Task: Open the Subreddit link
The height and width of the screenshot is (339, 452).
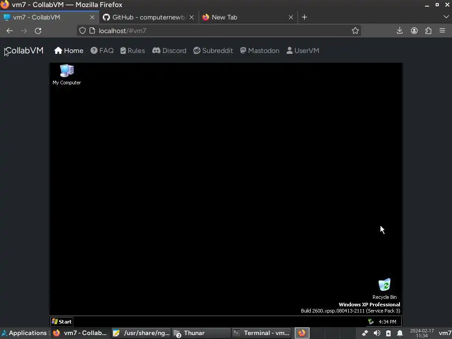Action: (x=213, y=51)
